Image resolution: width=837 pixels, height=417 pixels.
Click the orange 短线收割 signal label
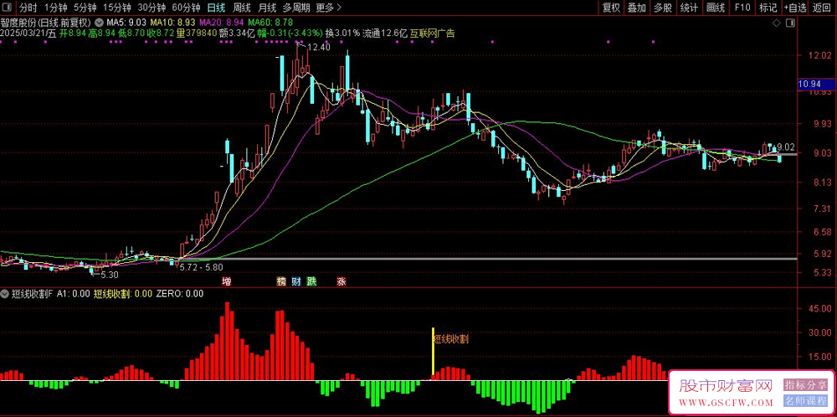click(x=450, y=339)
